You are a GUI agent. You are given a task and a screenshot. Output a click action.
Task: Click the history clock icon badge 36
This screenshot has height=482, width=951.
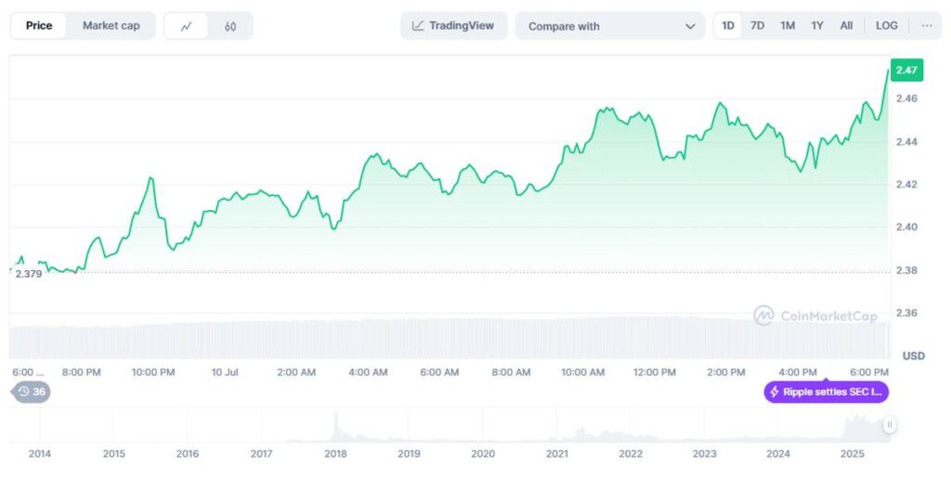coord(32,392)
